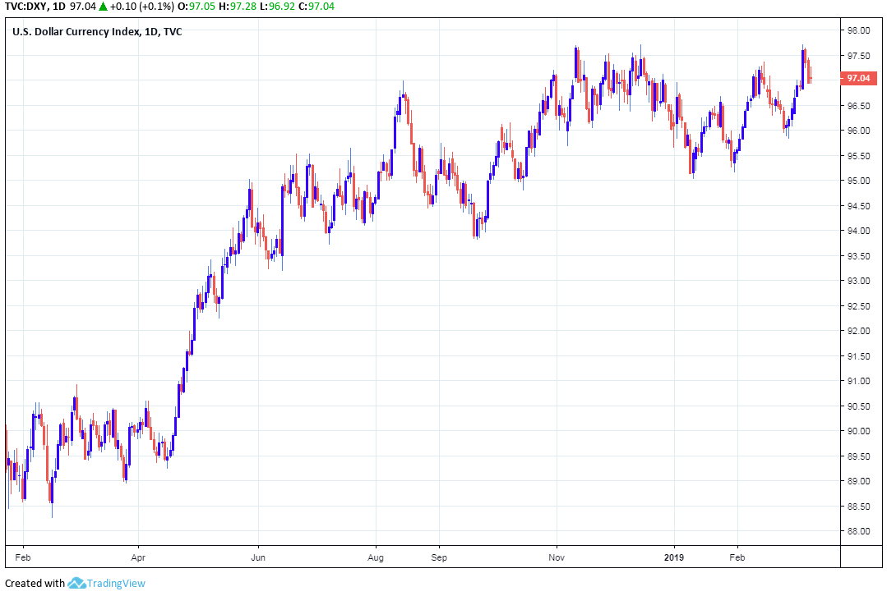Open the TradingView link in the footer
The image size is (887, 596).
117,584
